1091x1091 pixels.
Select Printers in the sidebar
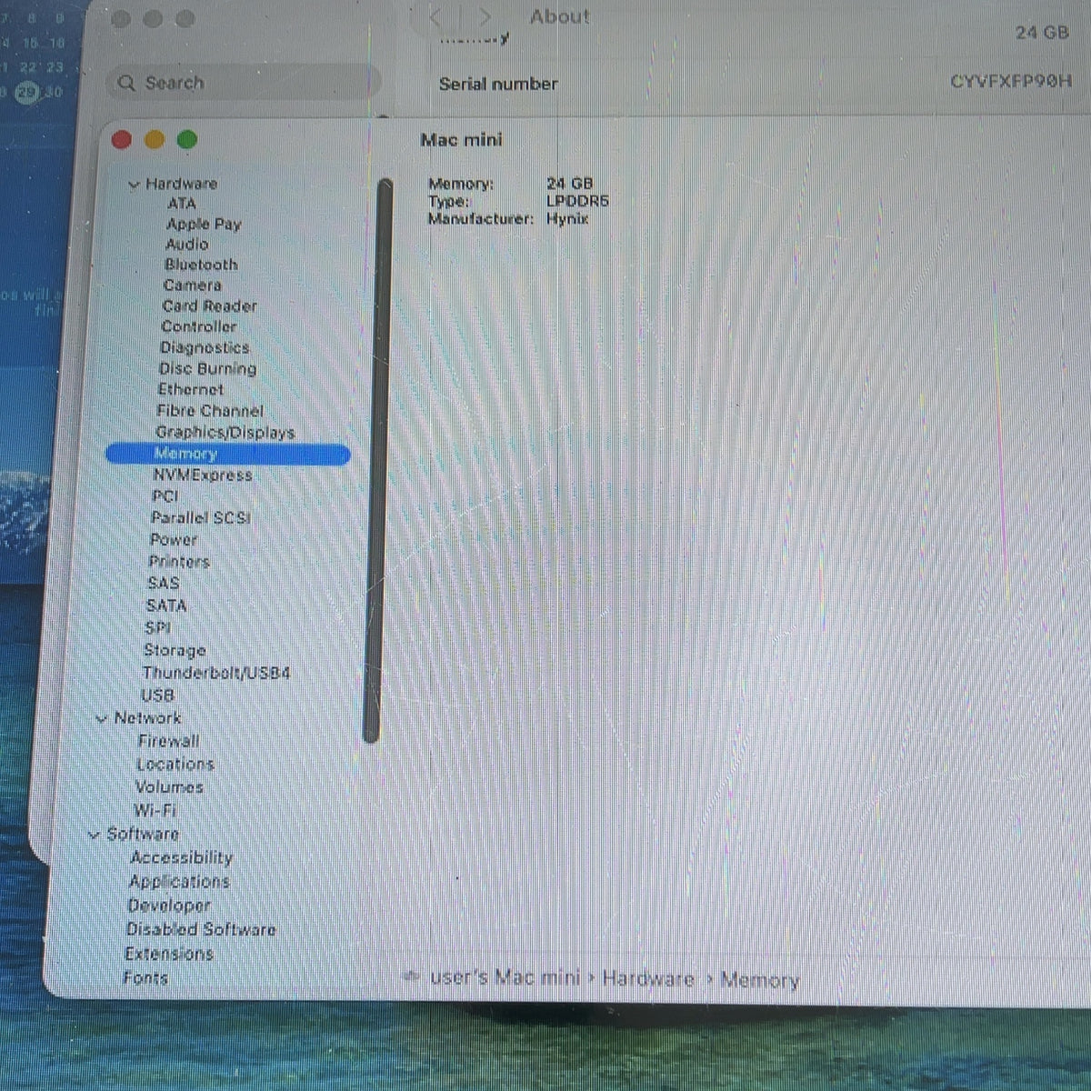179,562
